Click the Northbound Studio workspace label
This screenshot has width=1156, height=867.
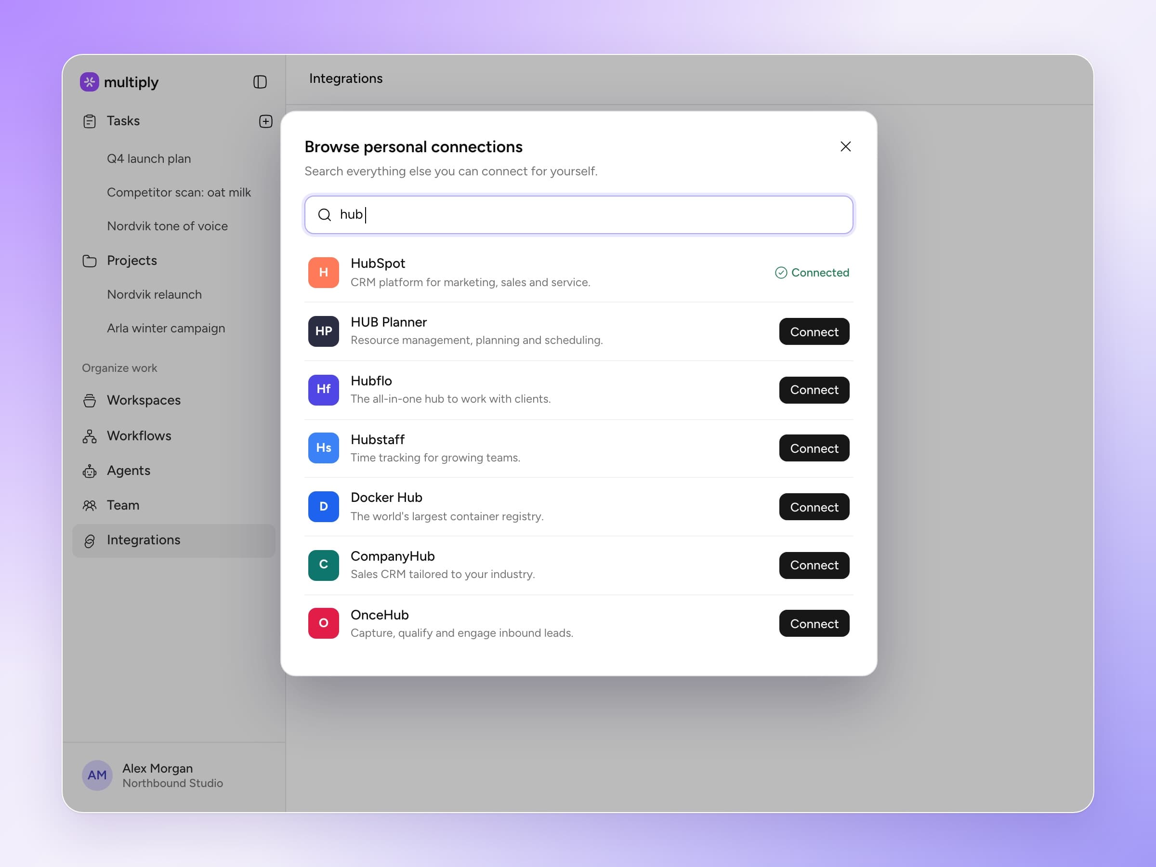point(172,783)
